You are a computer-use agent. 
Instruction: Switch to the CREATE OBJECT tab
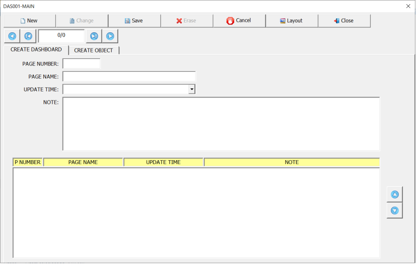click(x=94, y=50)
